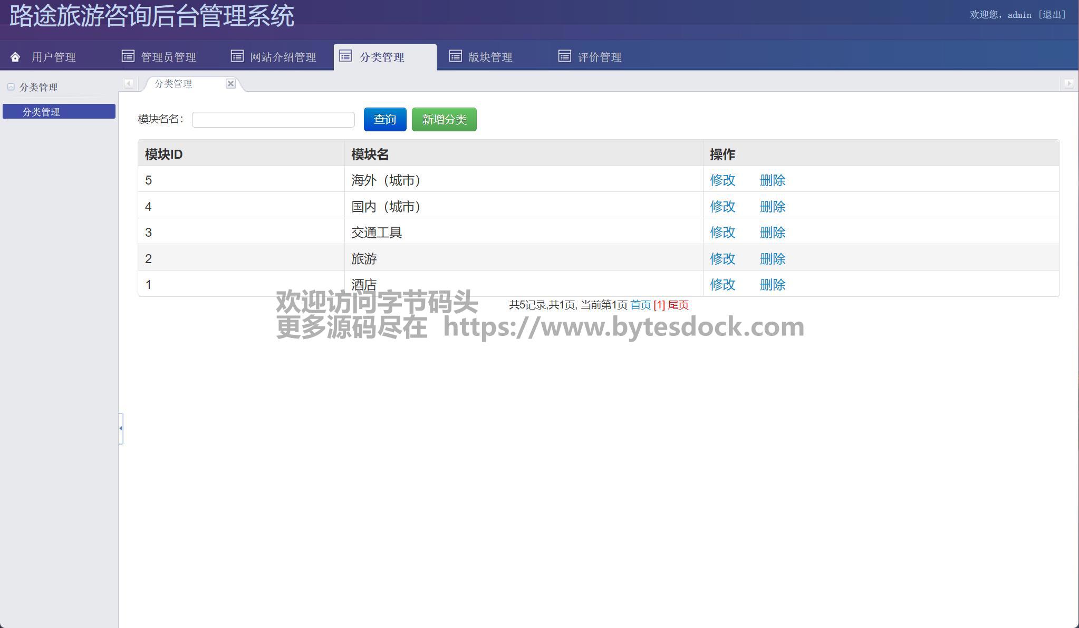
Task: Collapse the left sidebar with splitter handle
Action: 121,428
